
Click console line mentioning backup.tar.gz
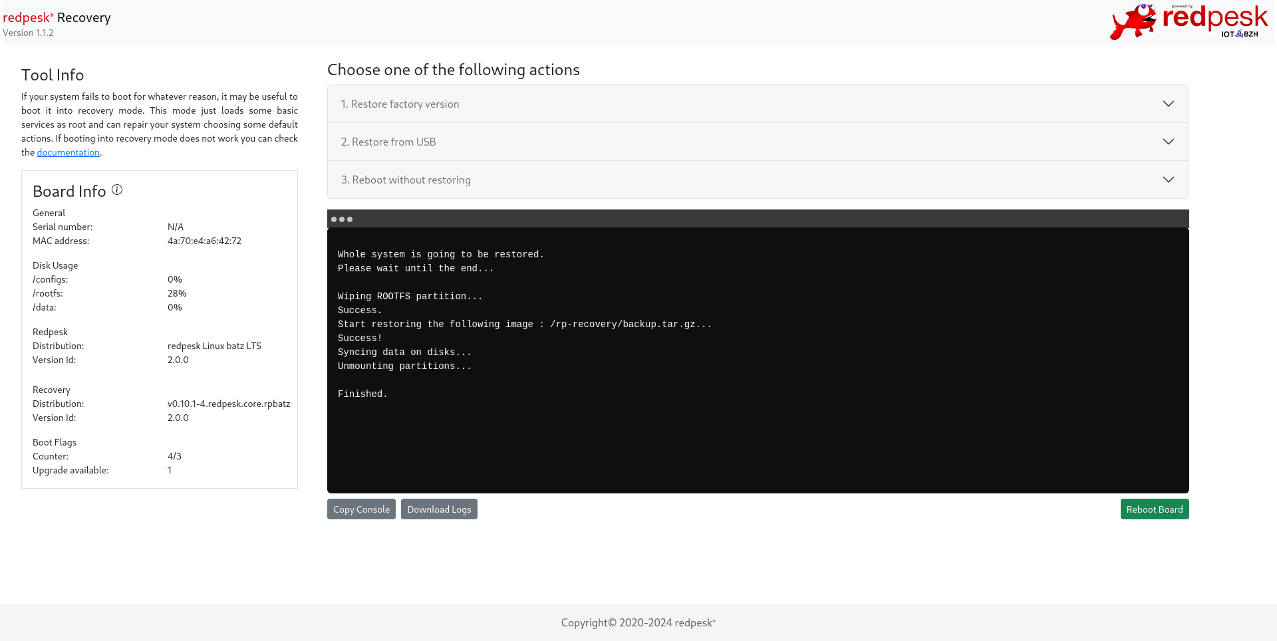(525, 324)
